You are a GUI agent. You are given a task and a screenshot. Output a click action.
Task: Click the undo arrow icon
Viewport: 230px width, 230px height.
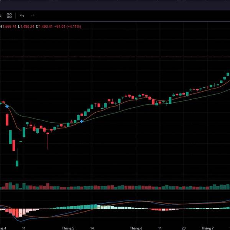click(22, 16)
